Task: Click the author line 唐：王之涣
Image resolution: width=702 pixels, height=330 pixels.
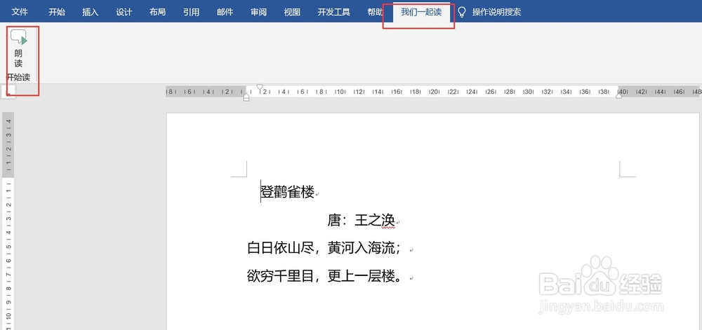Action: 361,220
